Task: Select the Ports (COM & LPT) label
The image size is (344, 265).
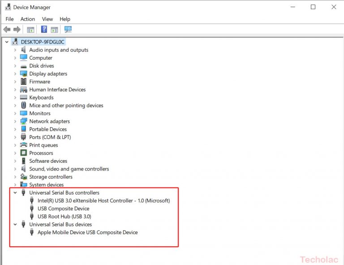Action: point(50,137)
